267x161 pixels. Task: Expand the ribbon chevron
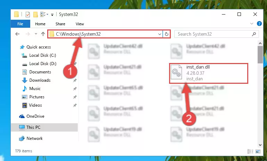[x=252, y=24]
